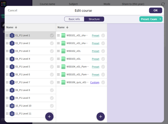Click the refresh icon at top right
This screenshot has height=124, width=168.
163,4
